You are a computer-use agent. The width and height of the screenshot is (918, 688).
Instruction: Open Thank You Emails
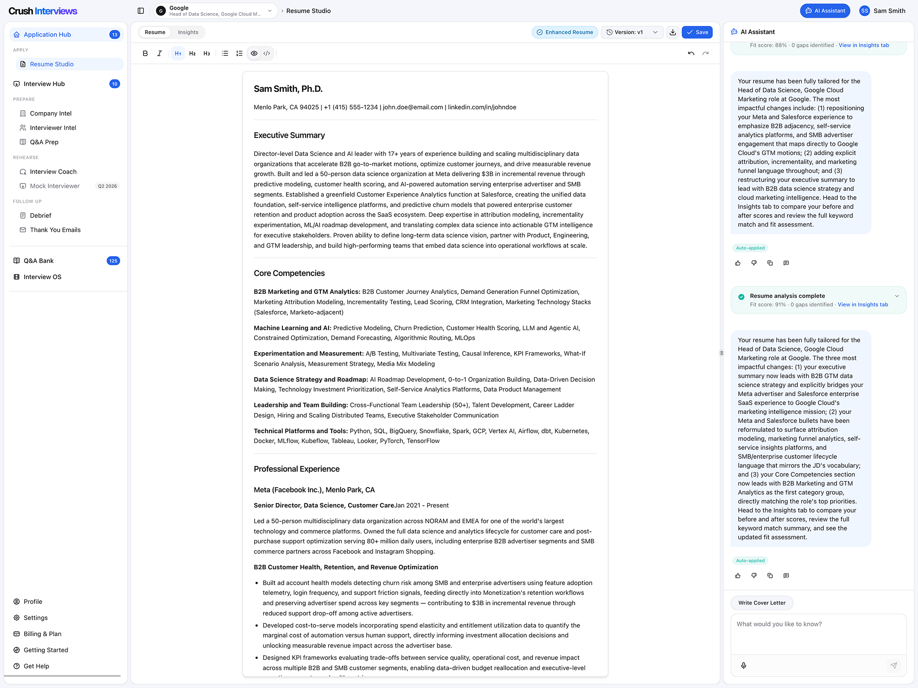point(70,230)
